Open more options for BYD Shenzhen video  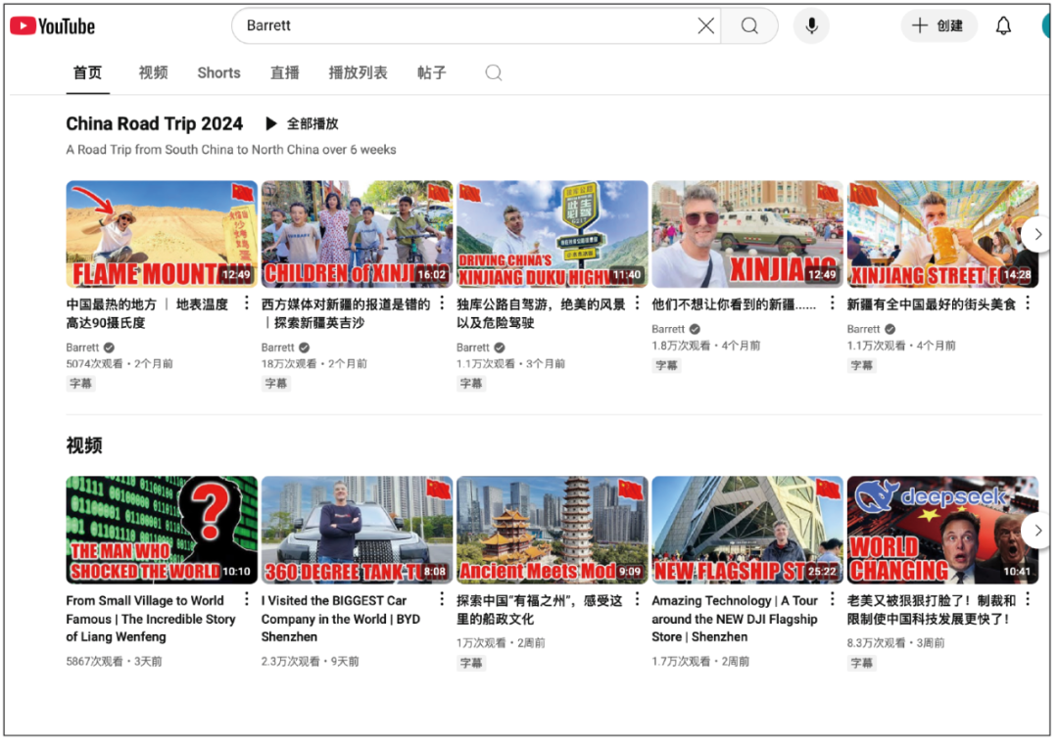tap(442, 599)
